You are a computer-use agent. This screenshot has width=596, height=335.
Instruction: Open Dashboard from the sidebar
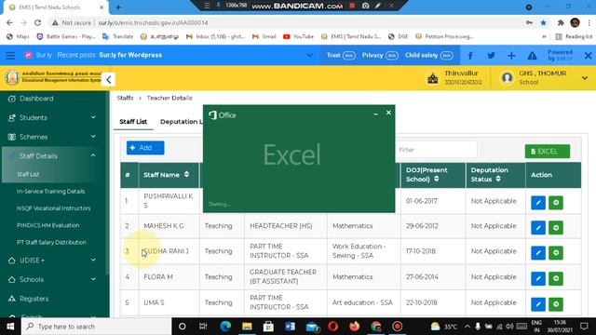click(36, 99)
